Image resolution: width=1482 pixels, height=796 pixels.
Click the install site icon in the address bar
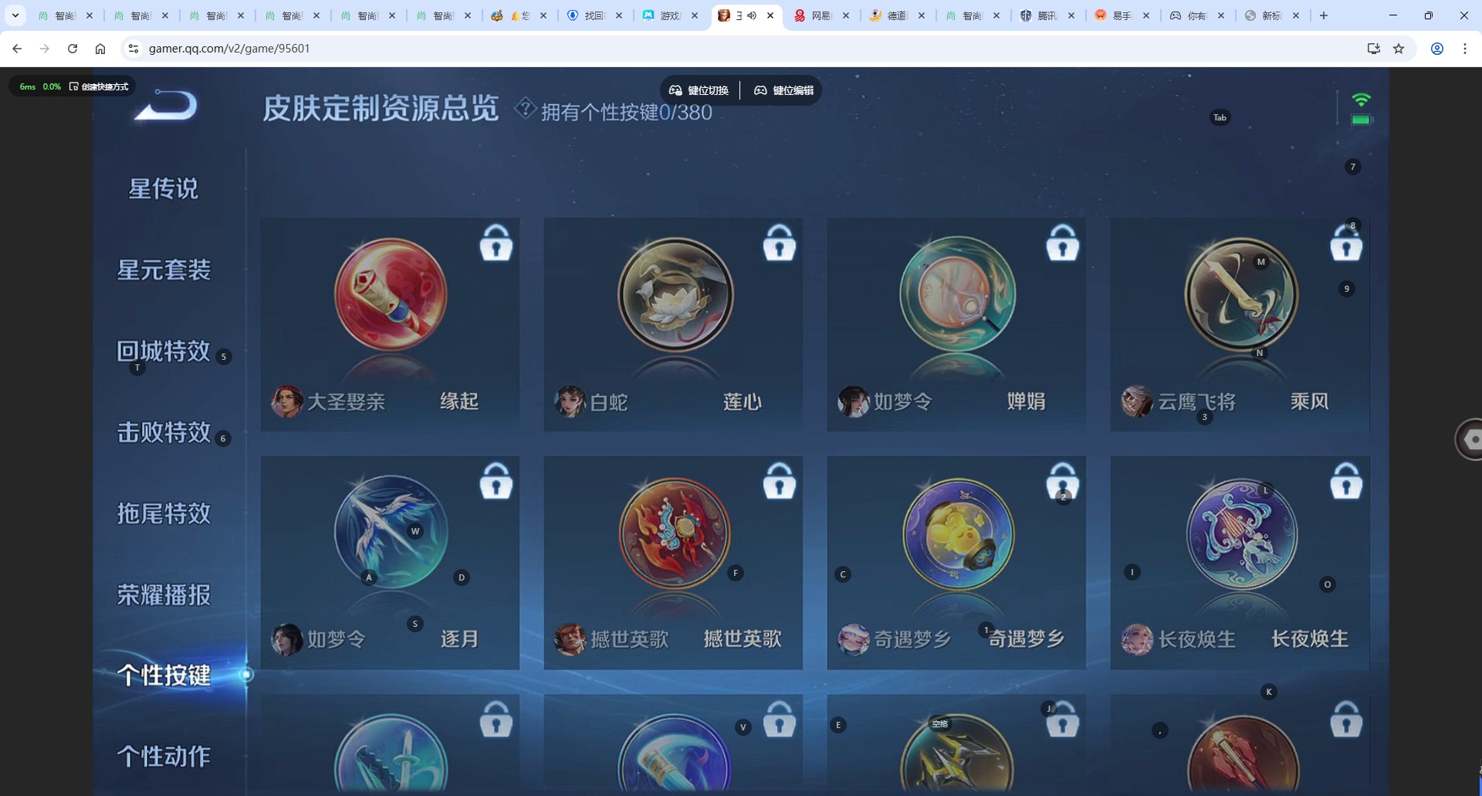tap(1373, 48)
